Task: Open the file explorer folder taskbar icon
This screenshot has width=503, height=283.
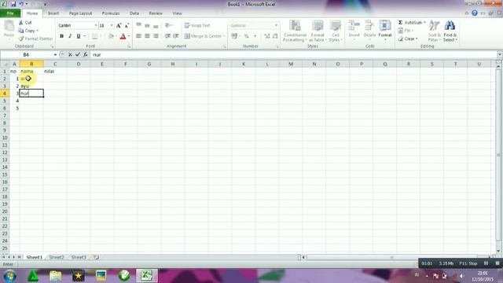Action: [x=56, y=276]
